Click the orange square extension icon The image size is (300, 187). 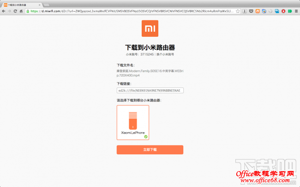point(258,11)
